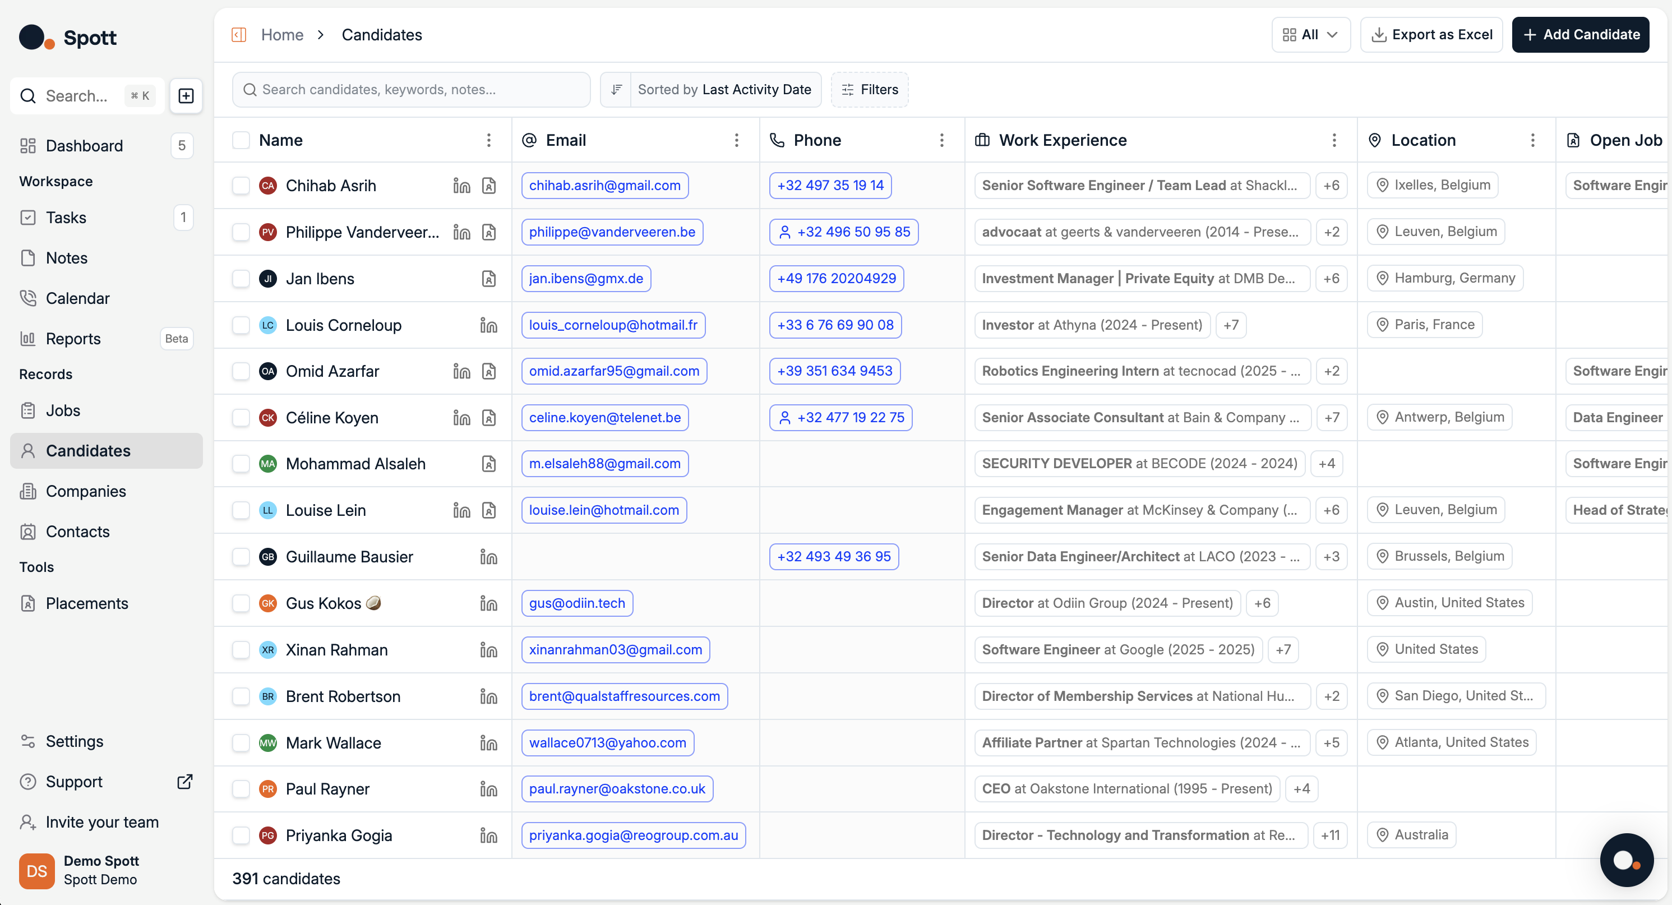Open Céline Koyen's resume icon
This screenshot has width=1672, height=905.
pyautogui.click(x=489, y=417)
